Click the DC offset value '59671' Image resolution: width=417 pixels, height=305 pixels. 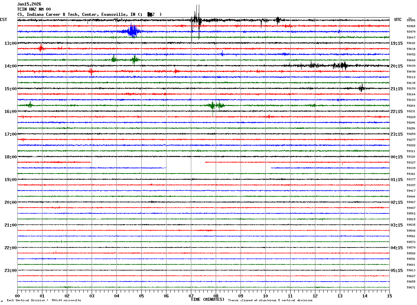411,287
